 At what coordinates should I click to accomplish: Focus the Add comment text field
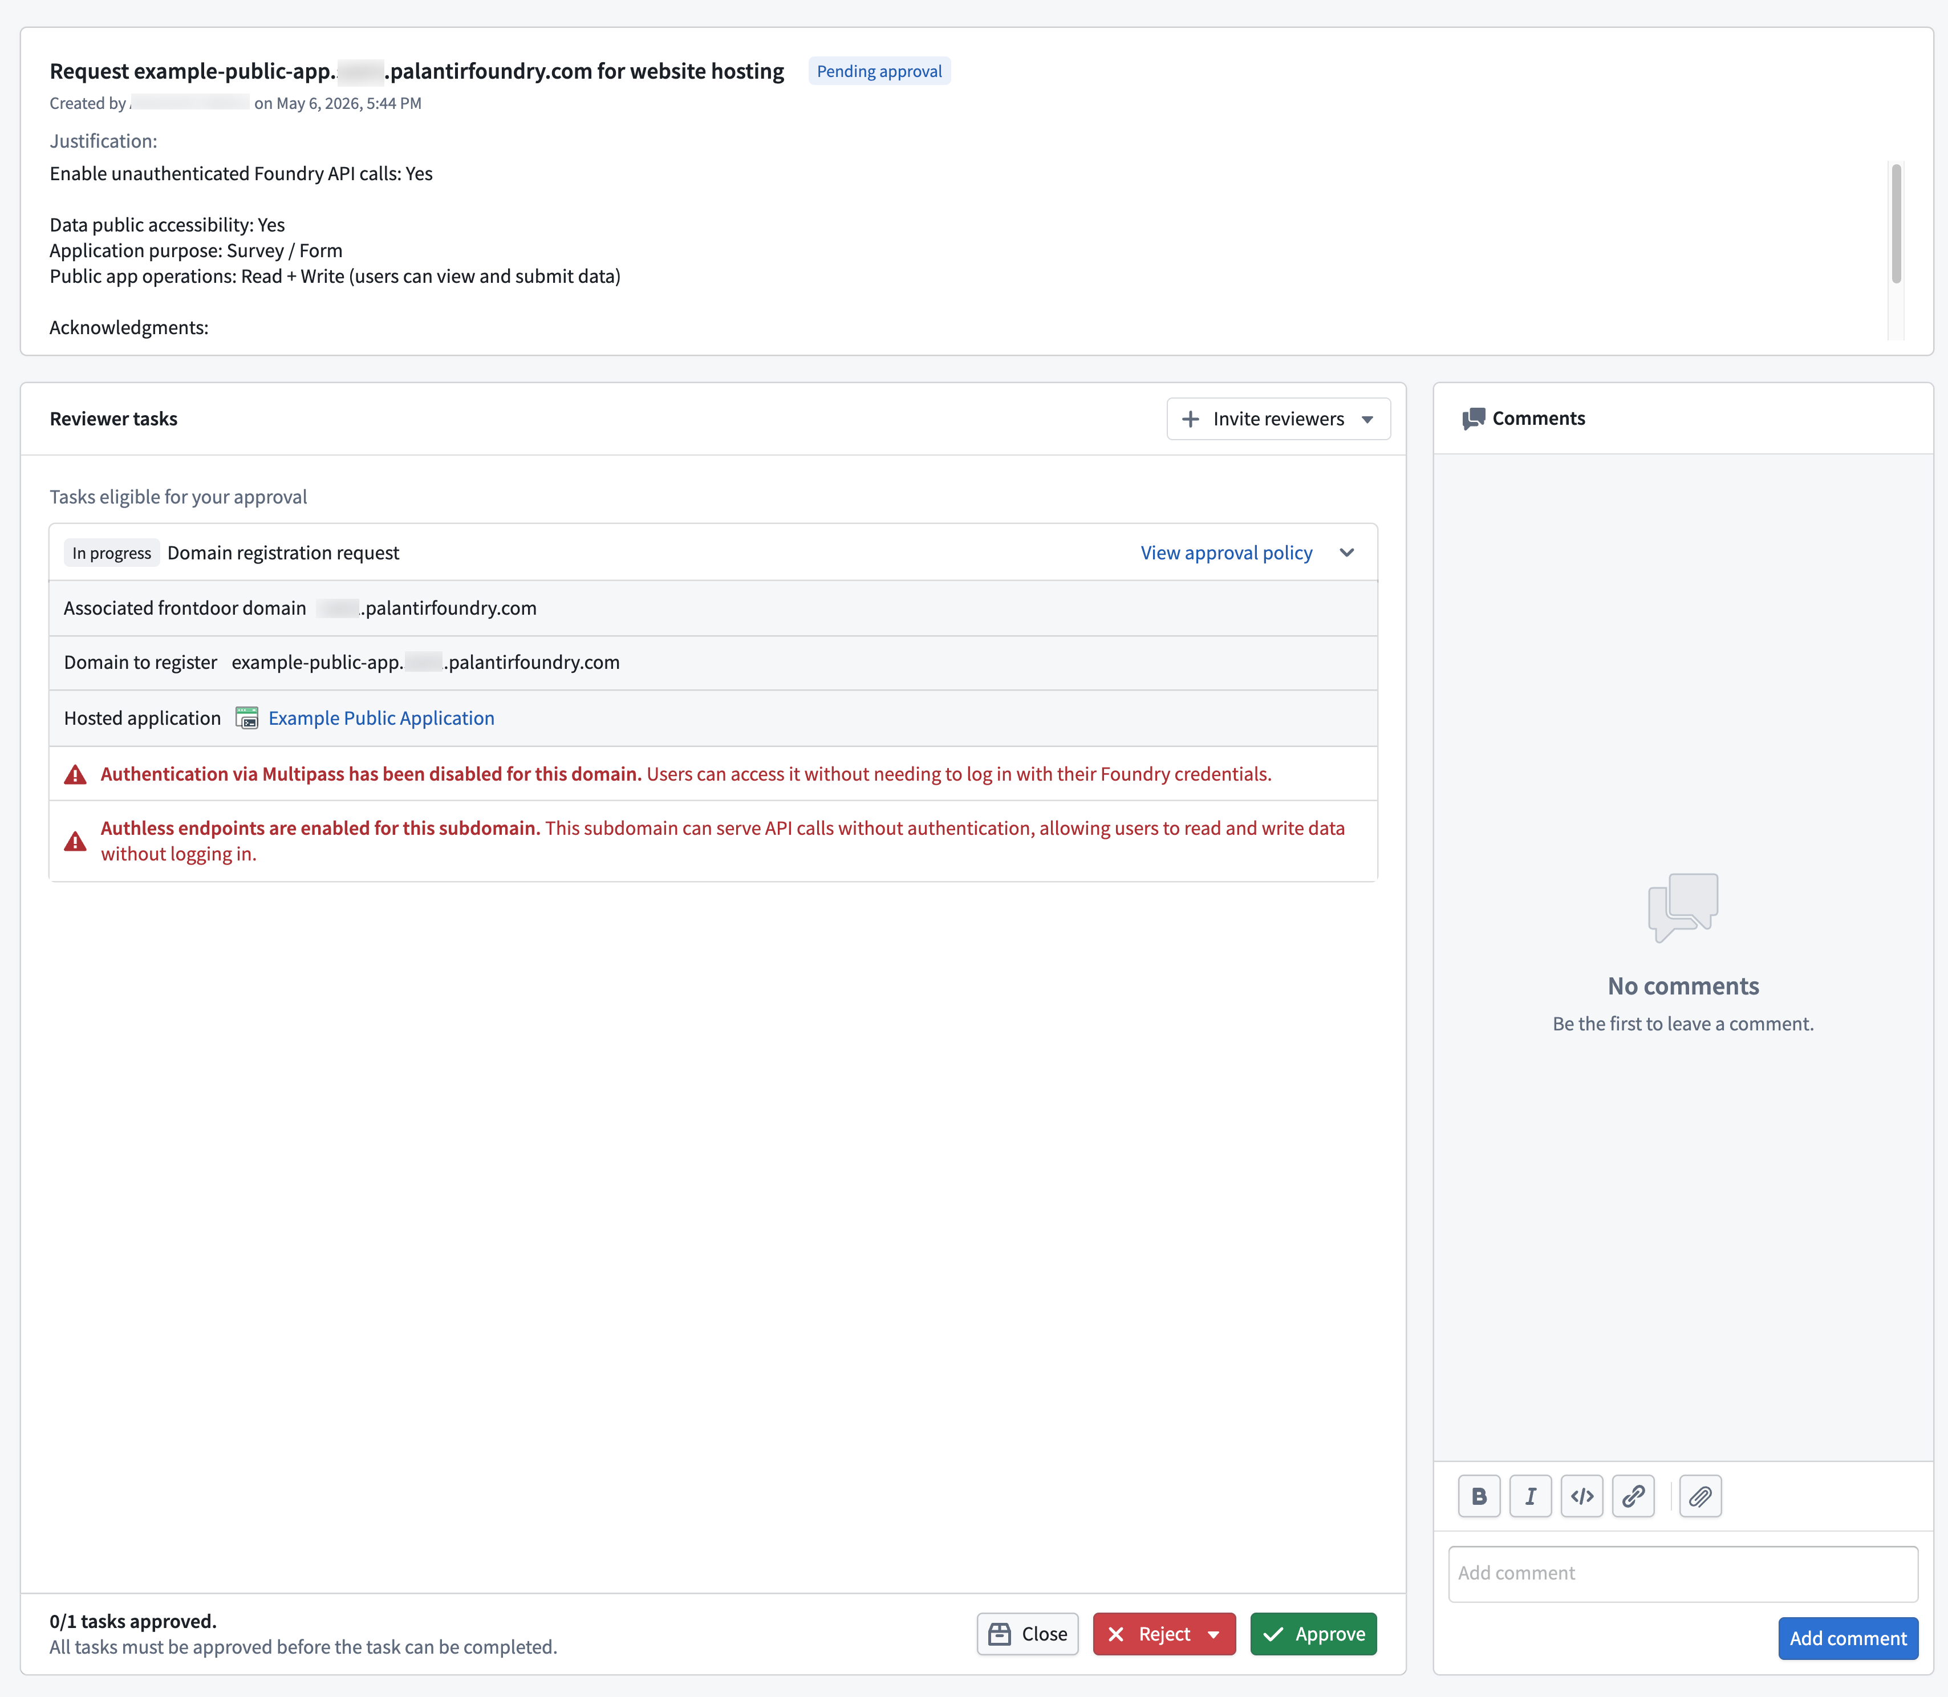coord(1683,1574)
